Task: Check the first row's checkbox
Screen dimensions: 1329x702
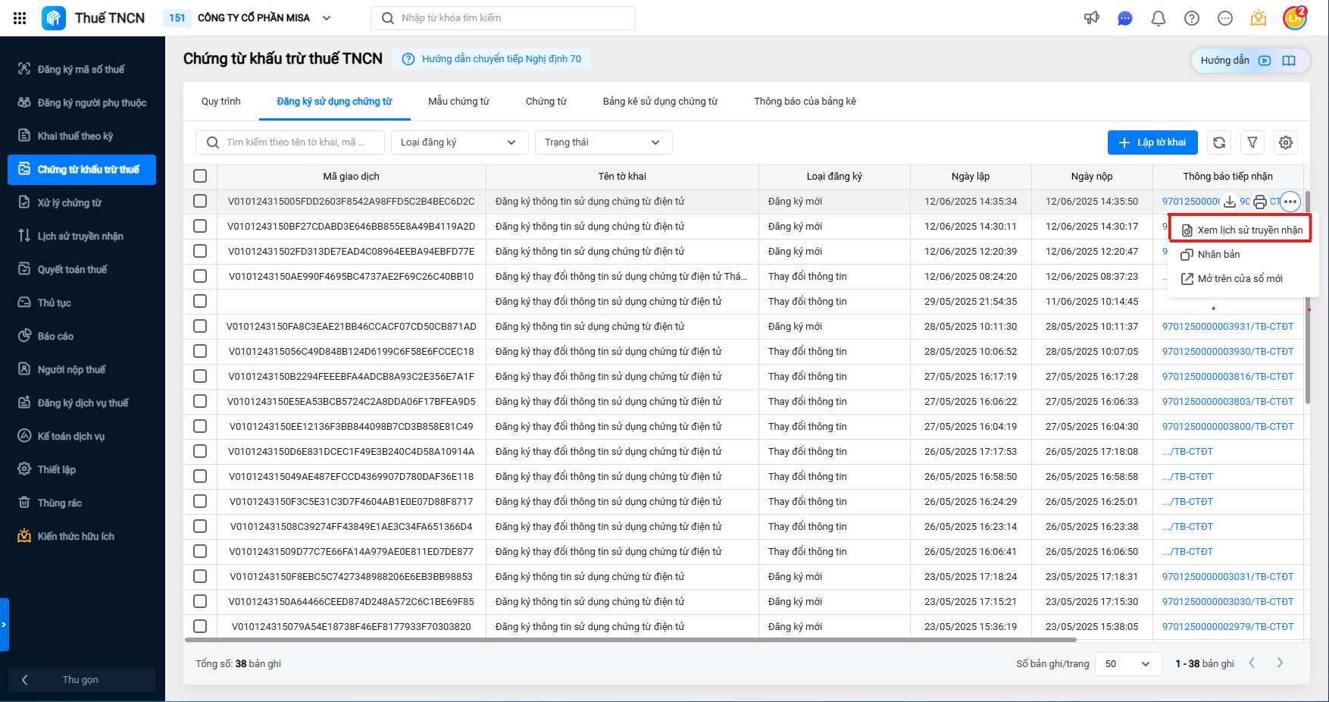Action: 200,201
